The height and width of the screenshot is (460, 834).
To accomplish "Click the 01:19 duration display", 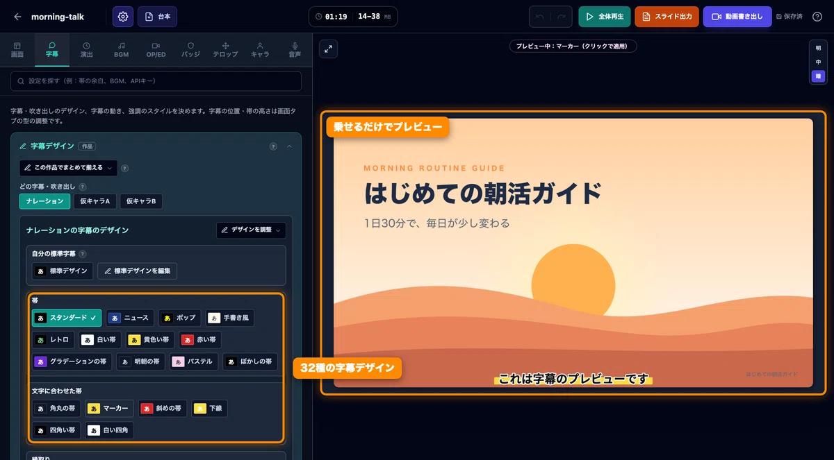I will coord(331,16).
